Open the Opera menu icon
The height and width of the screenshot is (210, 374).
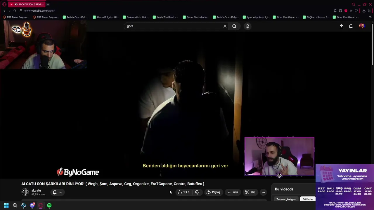[4, 4]
